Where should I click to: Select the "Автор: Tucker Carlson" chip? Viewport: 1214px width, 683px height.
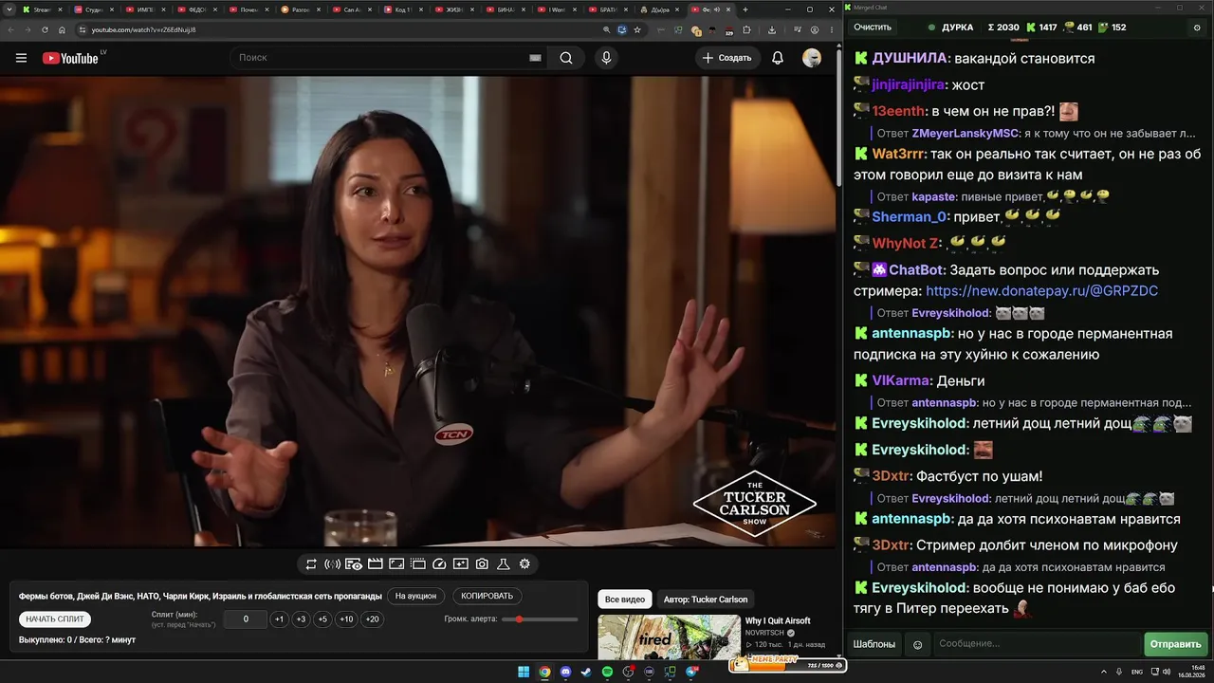tap(706, 600)
